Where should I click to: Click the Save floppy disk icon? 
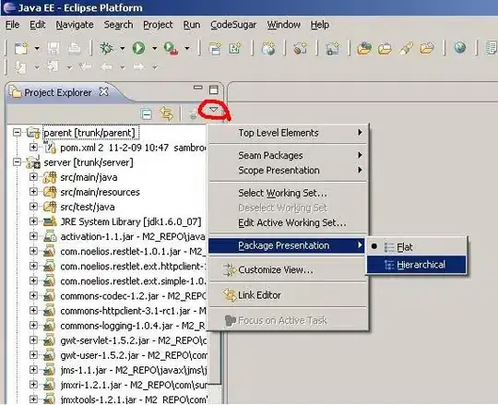pos(53,48)
